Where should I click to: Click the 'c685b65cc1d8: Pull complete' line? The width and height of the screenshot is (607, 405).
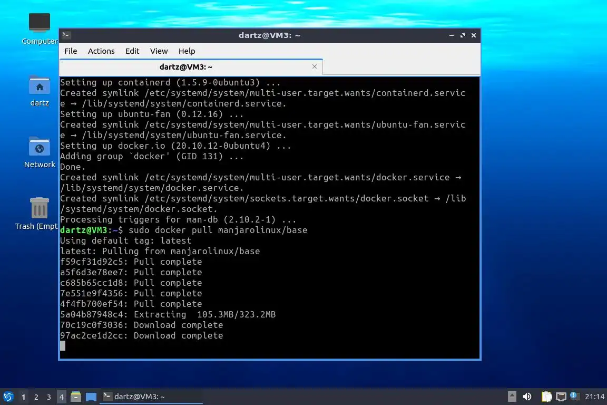tap(131, 283)
